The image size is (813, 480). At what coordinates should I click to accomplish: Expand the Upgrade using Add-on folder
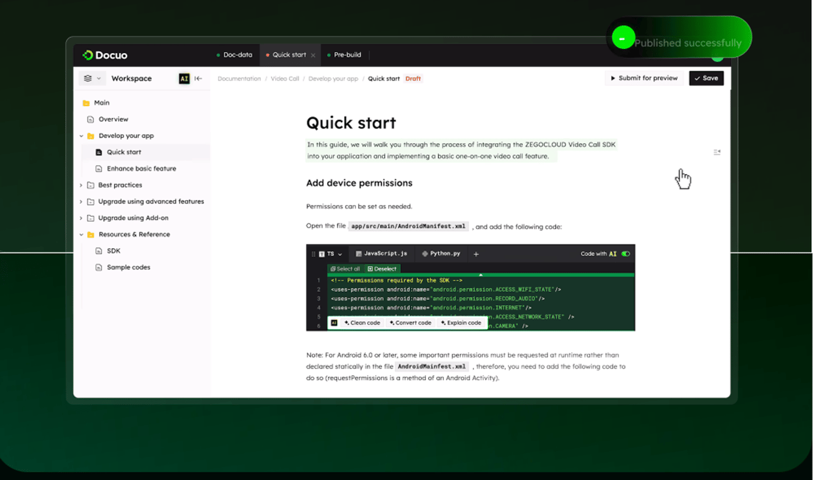[x=81, y=218]
